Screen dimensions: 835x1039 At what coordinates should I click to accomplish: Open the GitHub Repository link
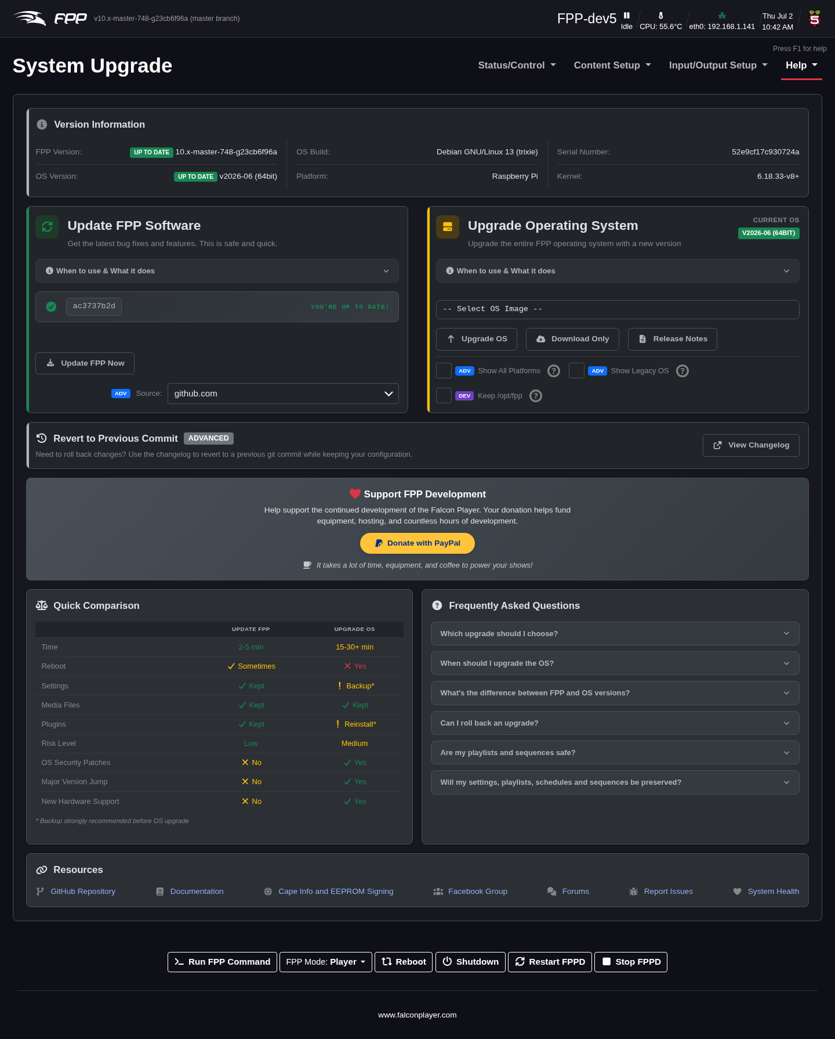click(83, 892)
